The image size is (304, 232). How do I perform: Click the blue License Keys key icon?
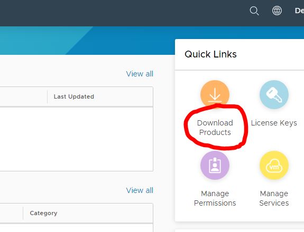pyautogui.click(x=274, y=94)
